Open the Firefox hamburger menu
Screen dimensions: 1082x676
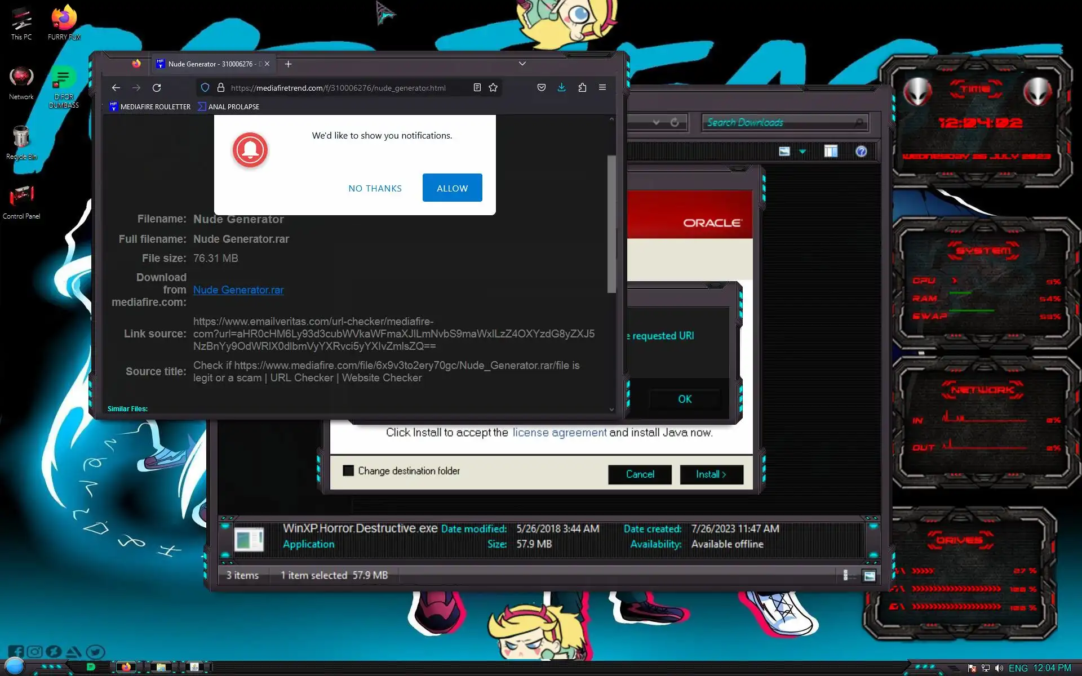[x=602, y=88]
